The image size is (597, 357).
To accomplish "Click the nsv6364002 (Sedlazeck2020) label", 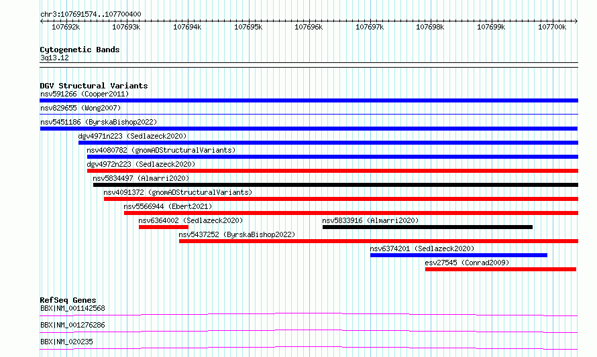I will 191,220.
